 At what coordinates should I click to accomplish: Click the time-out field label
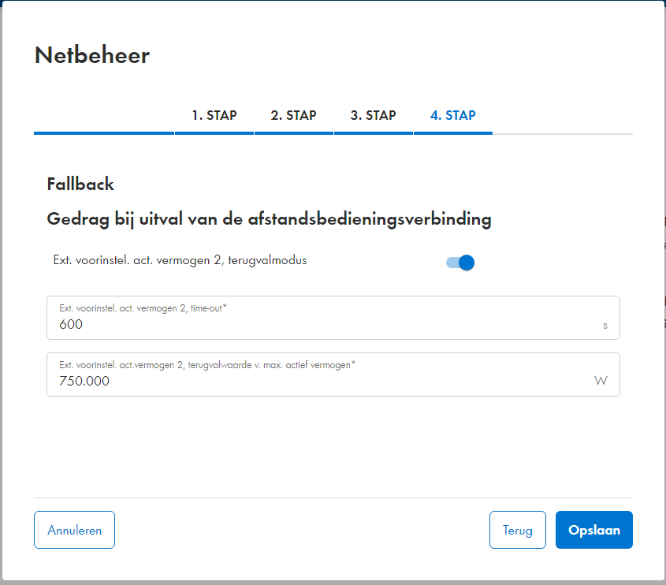click(143, 308)
